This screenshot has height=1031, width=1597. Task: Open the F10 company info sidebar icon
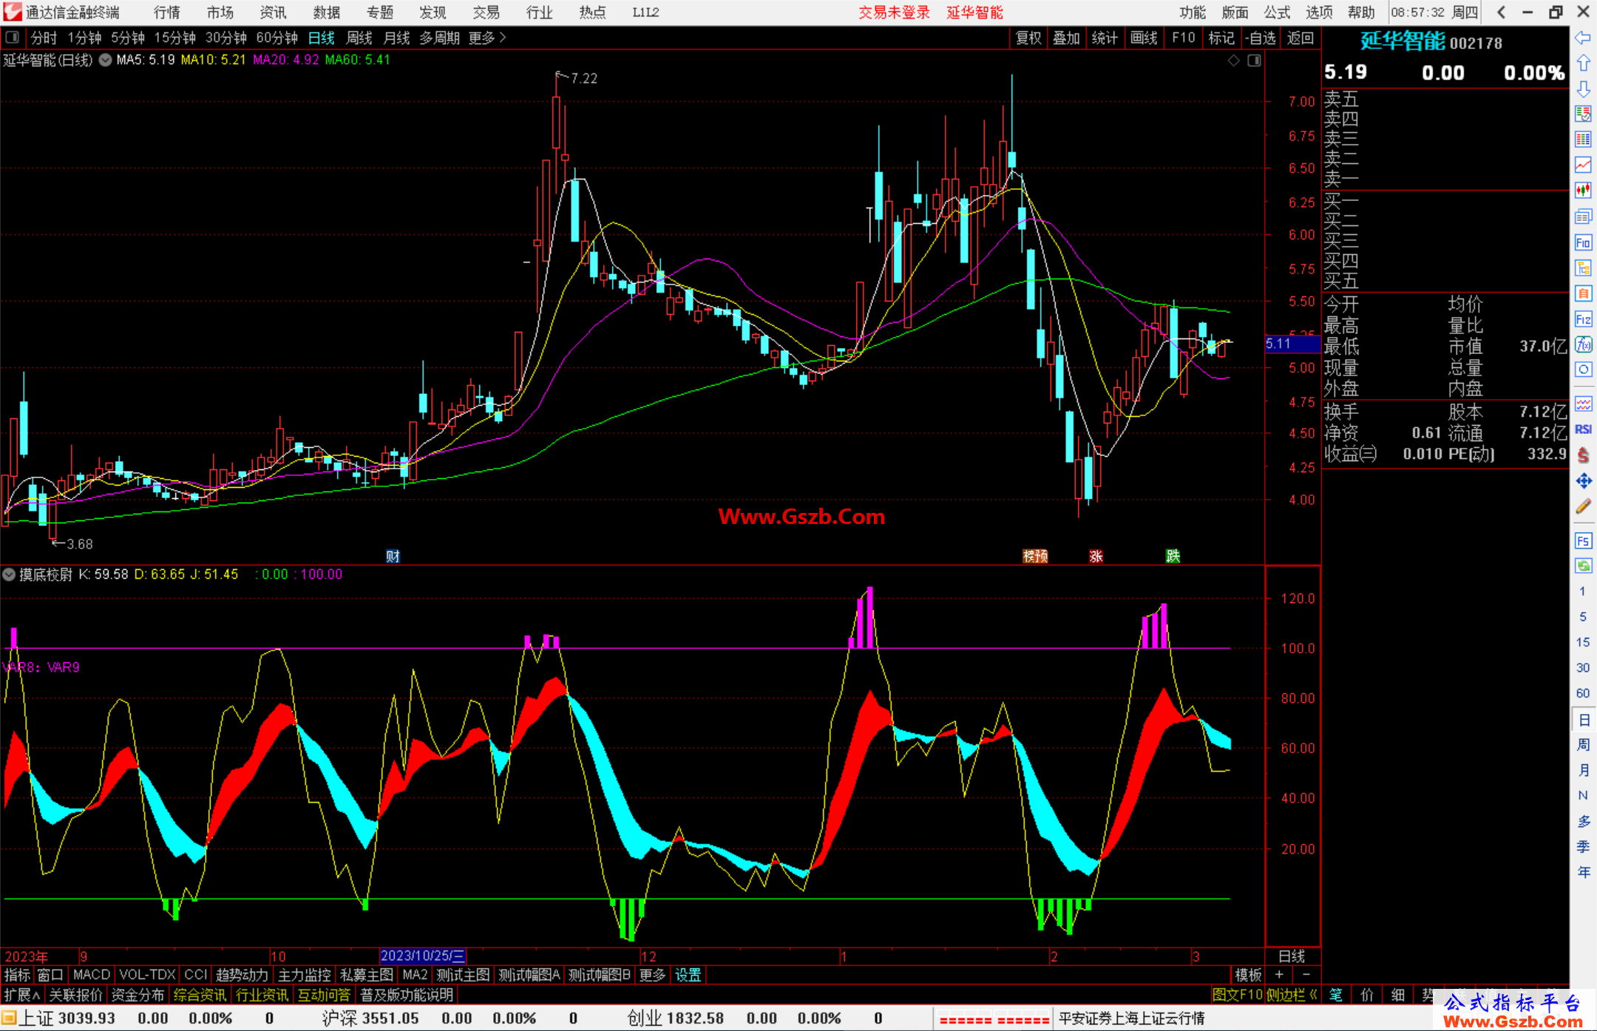pyautogui.click(x=1583, y=242)
